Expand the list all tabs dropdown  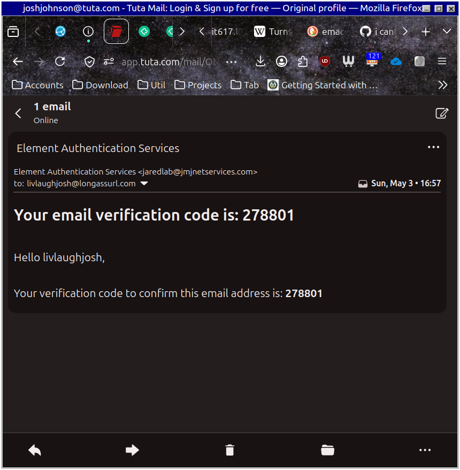447,32
